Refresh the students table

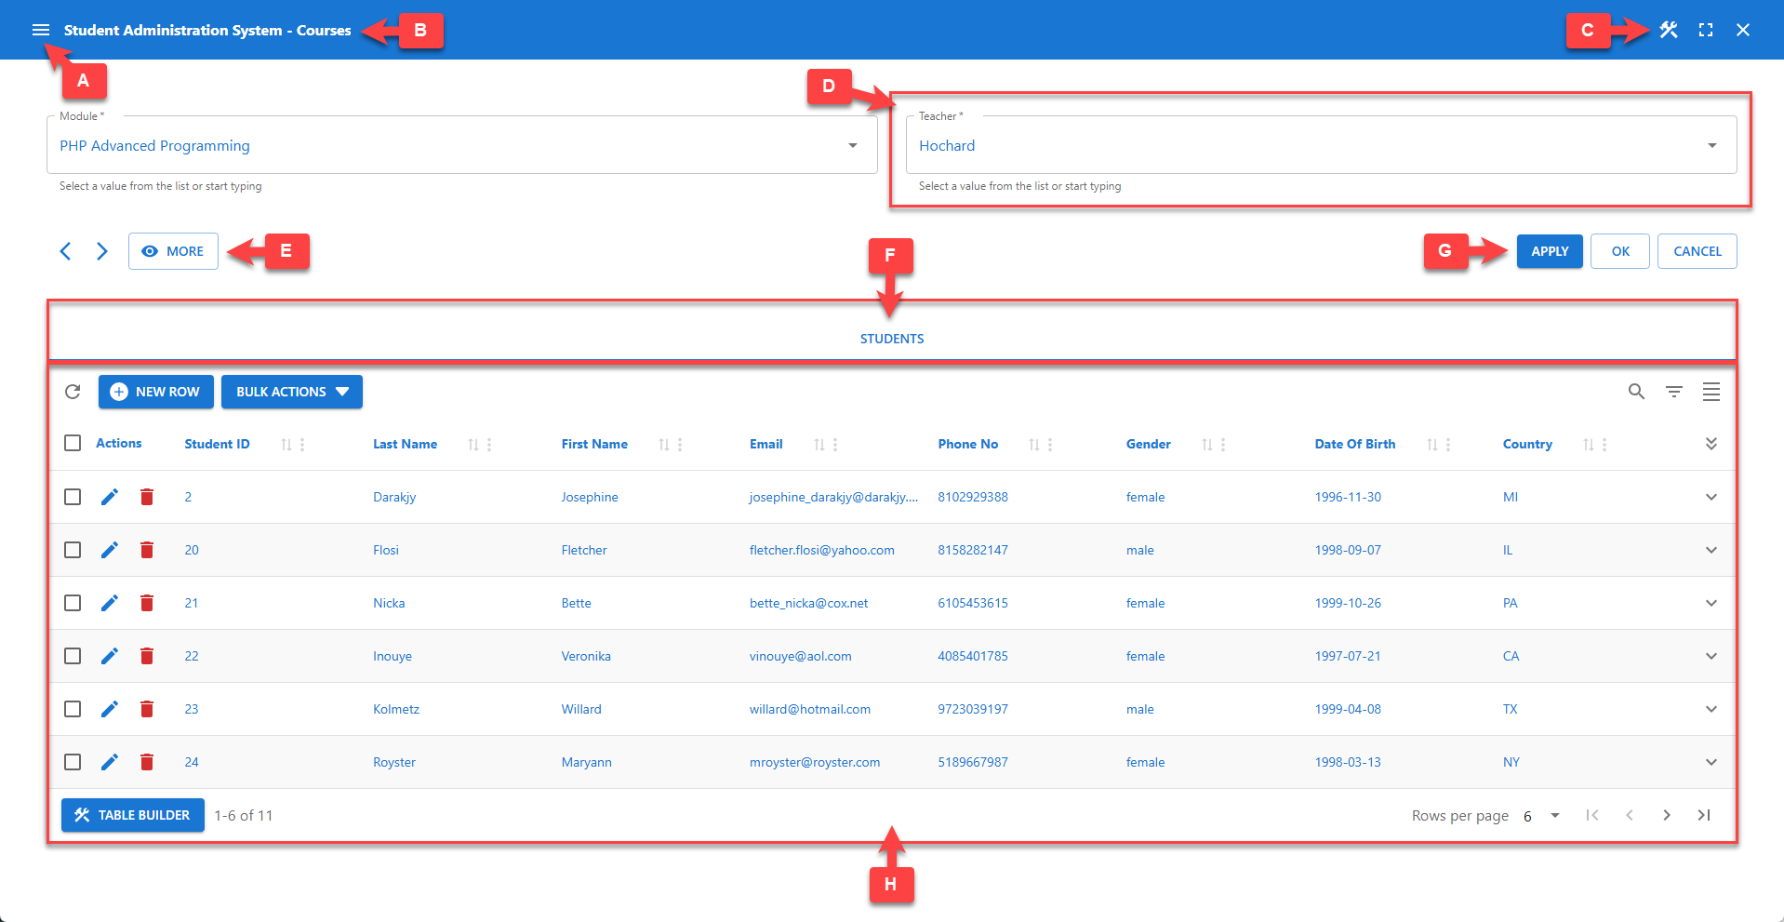pyautogui.click(x=73, y=392)
